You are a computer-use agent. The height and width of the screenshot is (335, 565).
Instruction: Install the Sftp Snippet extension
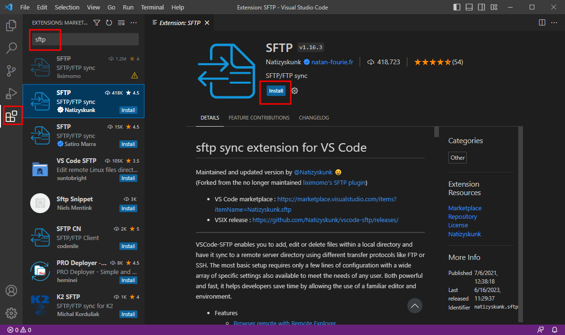[x=128, y=208]
